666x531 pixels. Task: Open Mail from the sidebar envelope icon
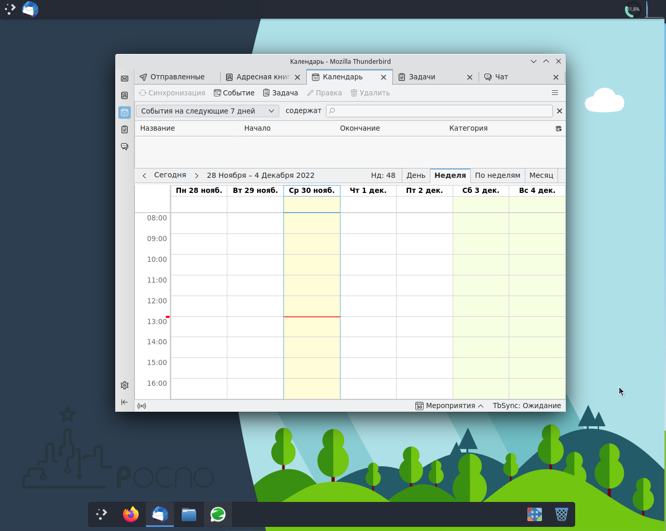pyautogui.click(x=125, y=79)
